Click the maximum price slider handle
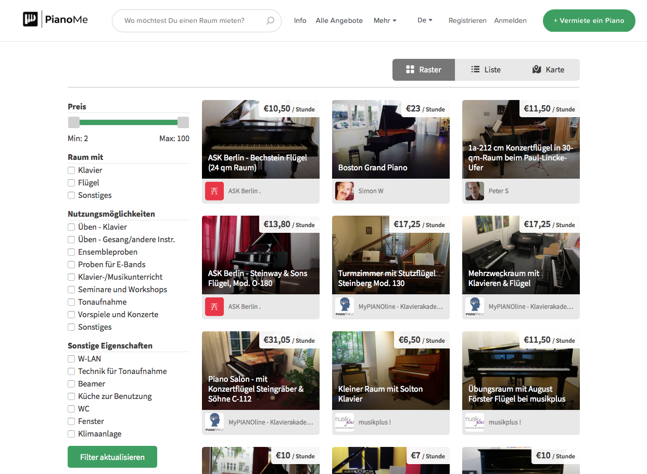 [x=183, y=122]
